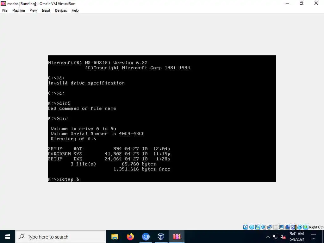The image size is (324, 243).
Task: Click the greyed-out shared folders indicator
Action: click(x=276, y=227)
